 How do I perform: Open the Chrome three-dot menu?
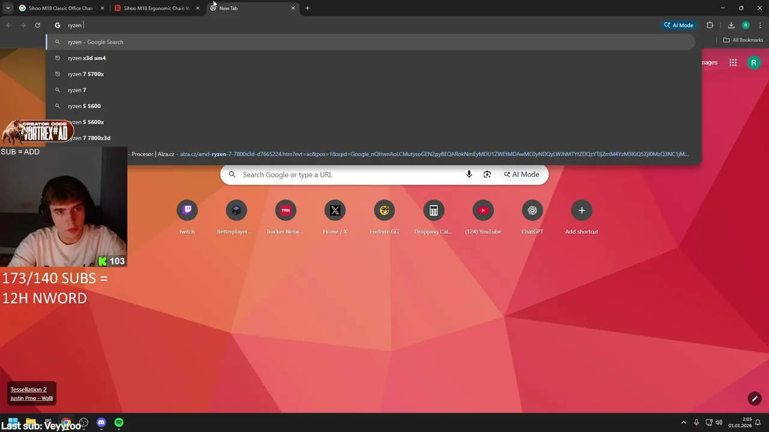[x=760, y=25]
